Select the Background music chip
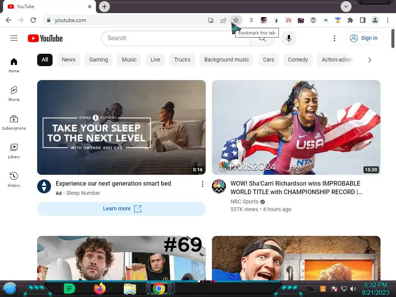The image size is (396, 297). click(227, 60)
